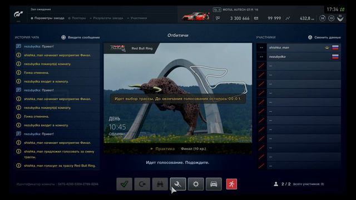This screenshot has height=200, width=356.
Task: Click the car selection button
Action: 214,184
